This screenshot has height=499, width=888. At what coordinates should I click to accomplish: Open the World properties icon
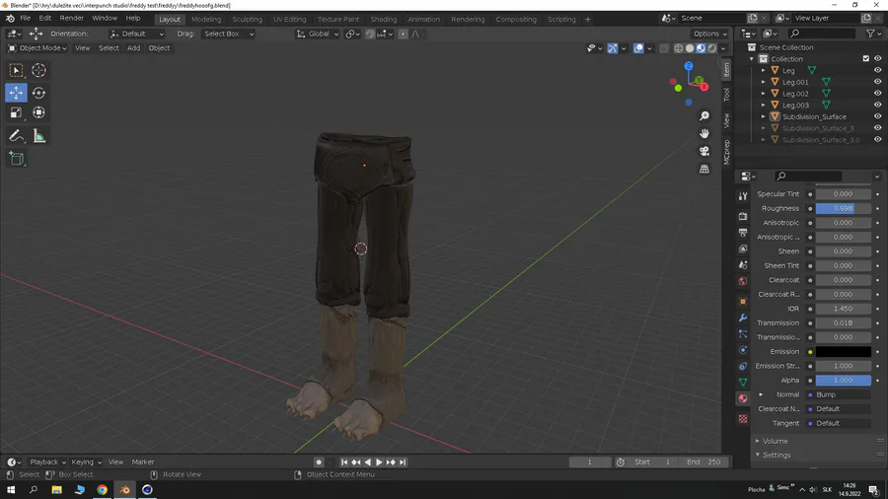click(743, 281)
